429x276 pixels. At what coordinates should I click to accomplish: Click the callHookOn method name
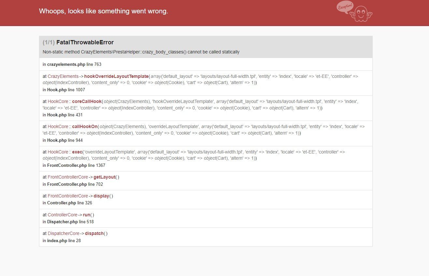point(85,126)
